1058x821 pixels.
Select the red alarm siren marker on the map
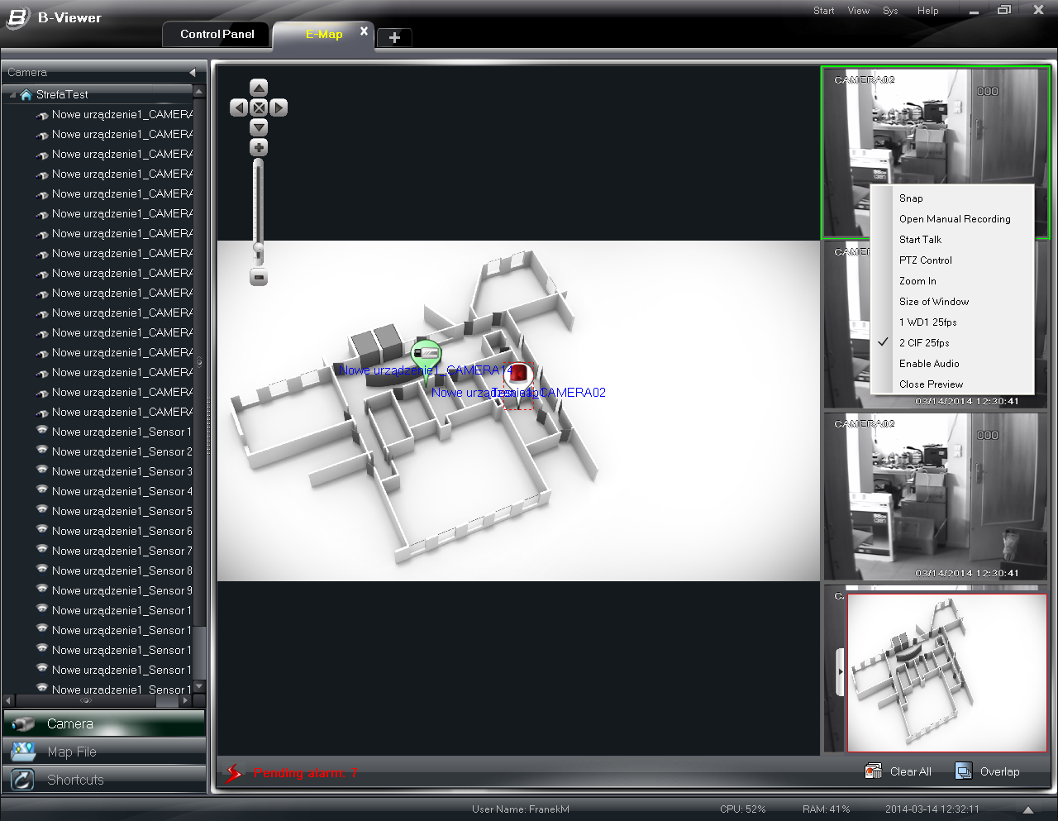point(519,374)
